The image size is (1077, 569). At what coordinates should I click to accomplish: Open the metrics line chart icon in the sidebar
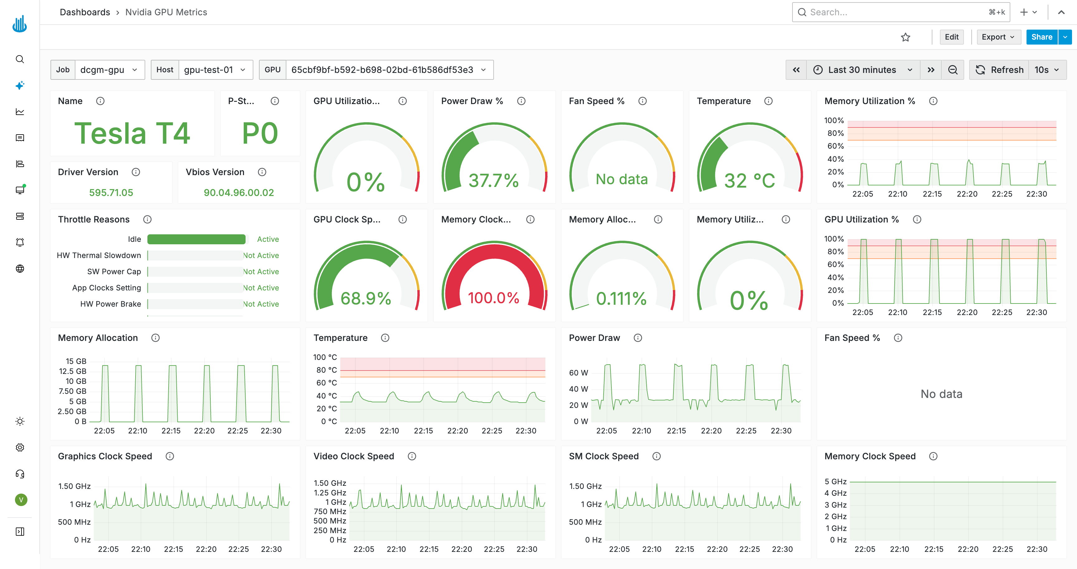20,112
